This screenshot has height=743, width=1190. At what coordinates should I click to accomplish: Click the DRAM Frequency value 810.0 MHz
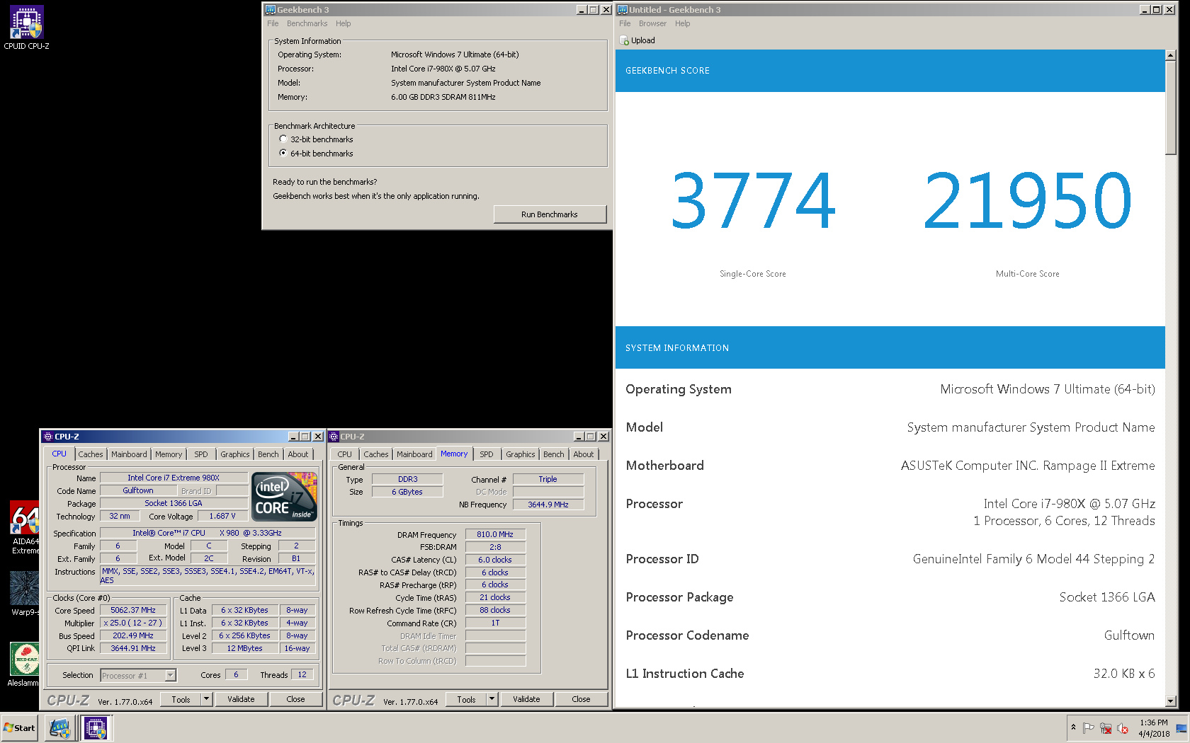point(495,534)
